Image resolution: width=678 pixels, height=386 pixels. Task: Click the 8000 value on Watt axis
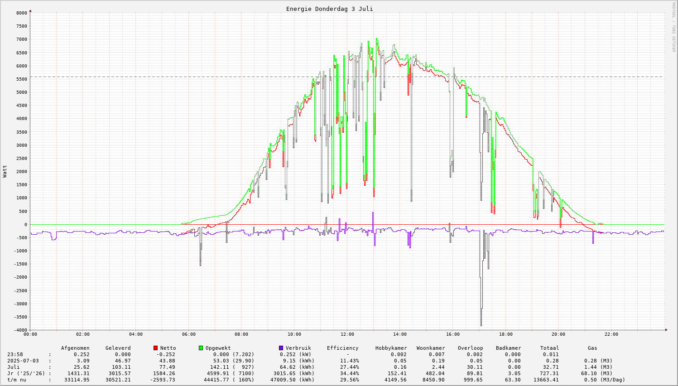pos(22,13)
